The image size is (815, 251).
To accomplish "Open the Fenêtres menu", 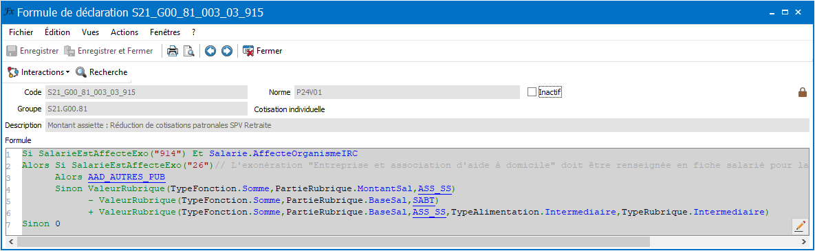I will point(165,32).
